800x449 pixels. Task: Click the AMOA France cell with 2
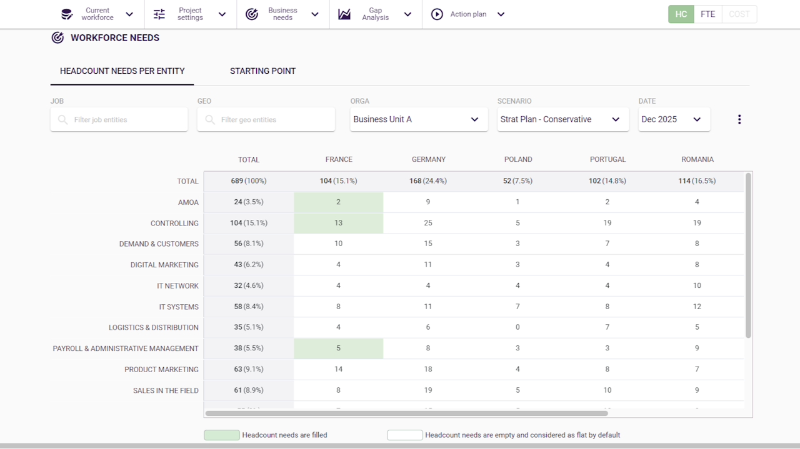click(x=338, y=202)
